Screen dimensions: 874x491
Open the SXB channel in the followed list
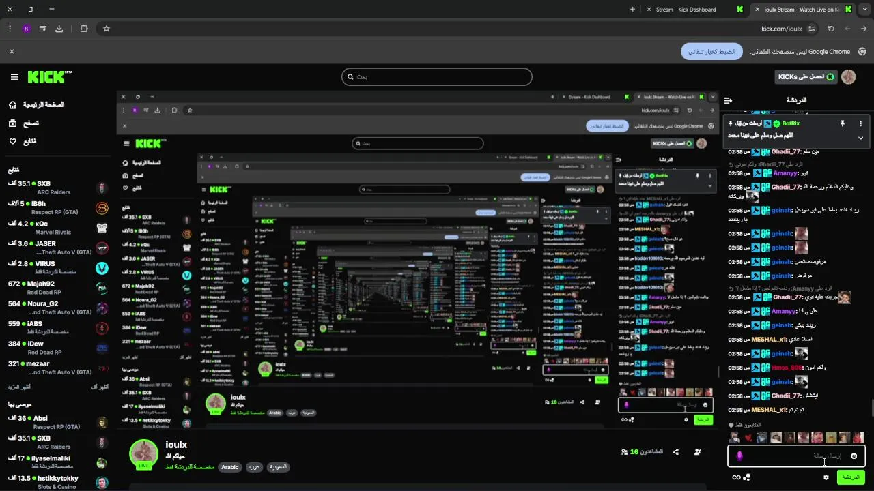pyautogui.click(x=58, y=188)
